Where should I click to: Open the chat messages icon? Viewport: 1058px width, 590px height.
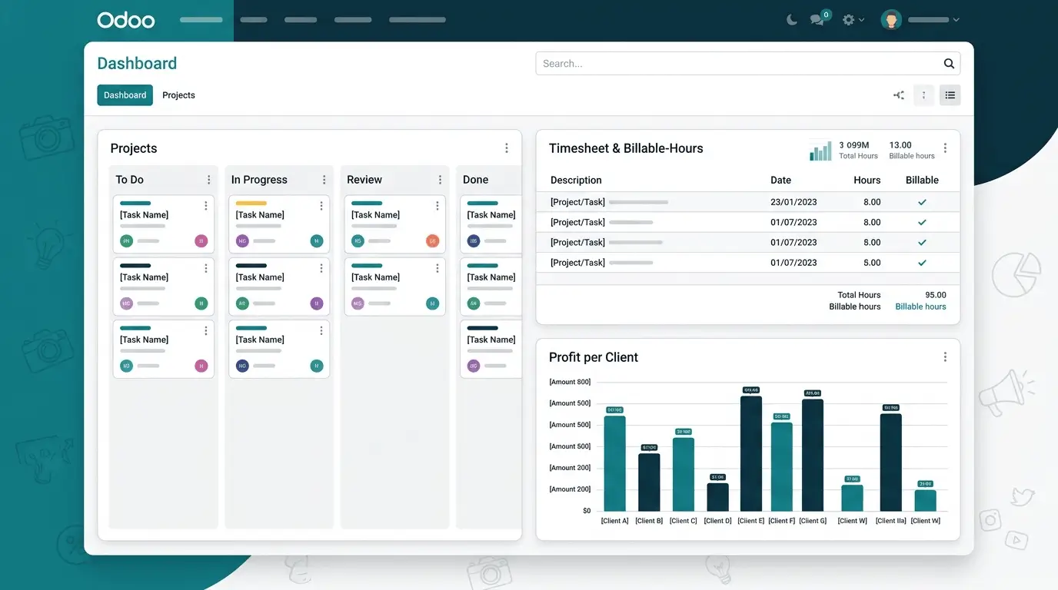pos(817,20)
